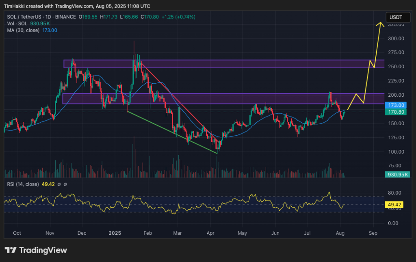Open the 1D timeframe in the symbol legend
The height and width of the screenshot is (262, 416).
click(48, 17)
